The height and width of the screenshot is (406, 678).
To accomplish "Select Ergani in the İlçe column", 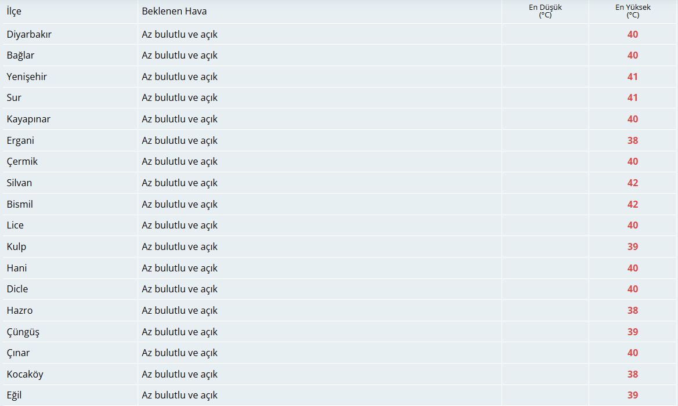I will pos(20,141).
